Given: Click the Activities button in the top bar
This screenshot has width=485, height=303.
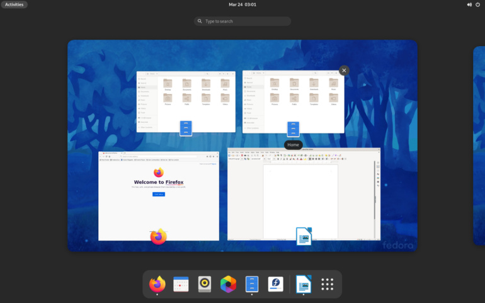Looking at the screenshot, I should pyautogui.click(x=14, y=4).
